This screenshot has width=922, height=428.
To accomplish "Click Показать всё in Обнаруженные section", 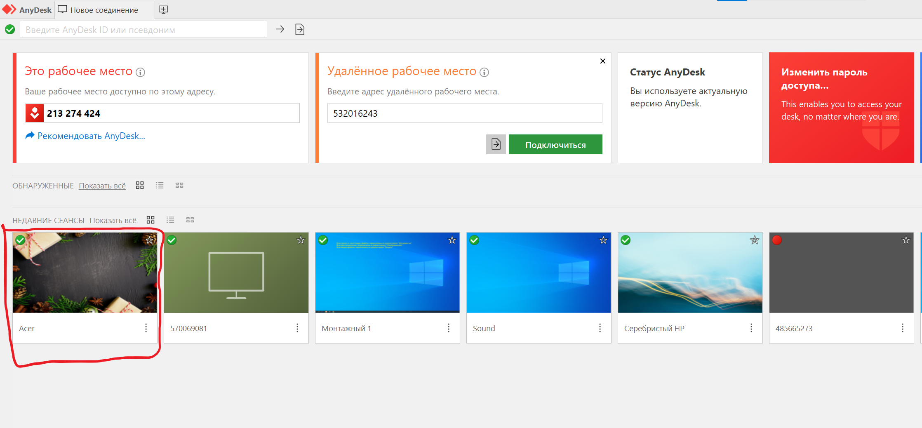I will [x=102, y=186].
